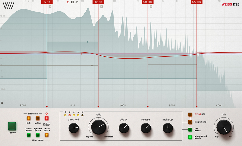Click the 77 Hz crossover label
The image size is (242, 146).
point(47,2)
